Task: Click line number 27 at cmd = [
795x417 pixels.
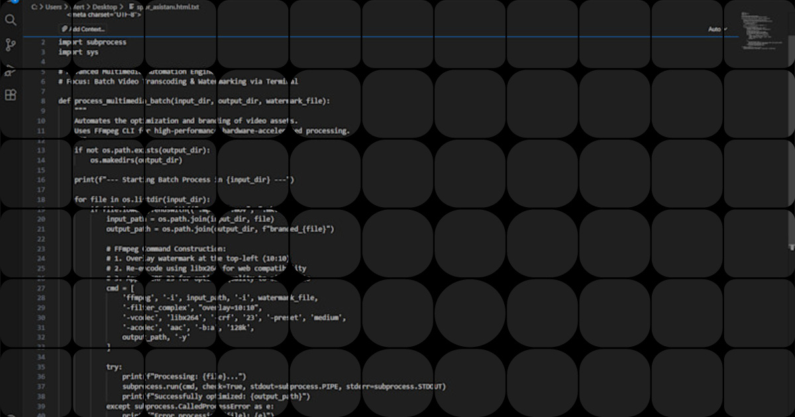Action: (42, 289)
